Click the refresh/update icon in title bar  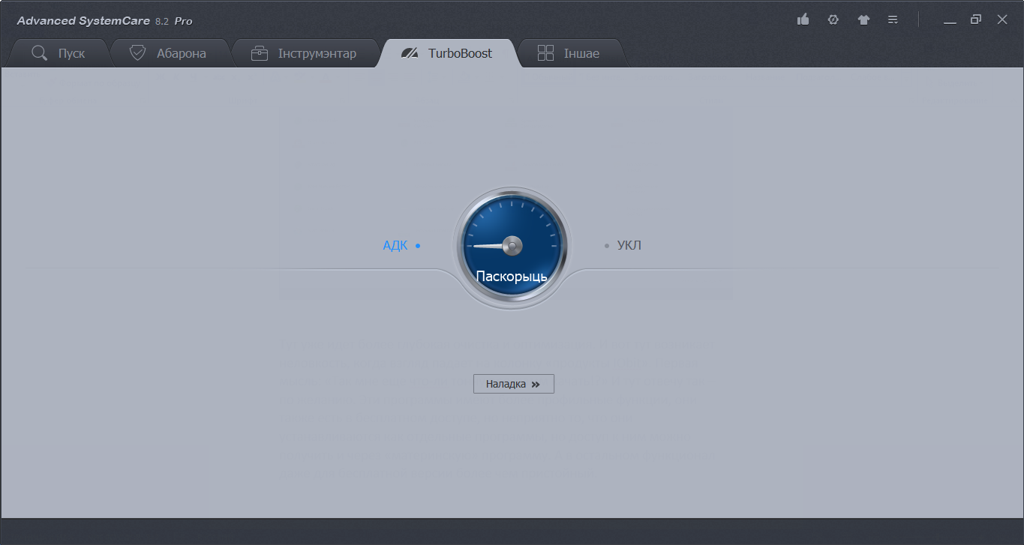pos(833,19)
